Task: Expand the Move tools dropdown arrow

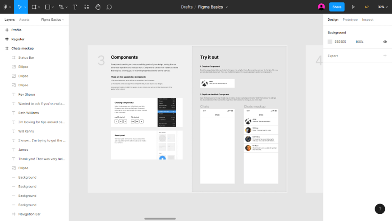Action: click(25, 7)
